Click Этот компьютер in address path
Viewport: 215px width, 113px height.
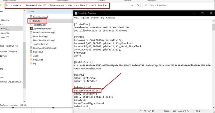(x=14, y=5)
